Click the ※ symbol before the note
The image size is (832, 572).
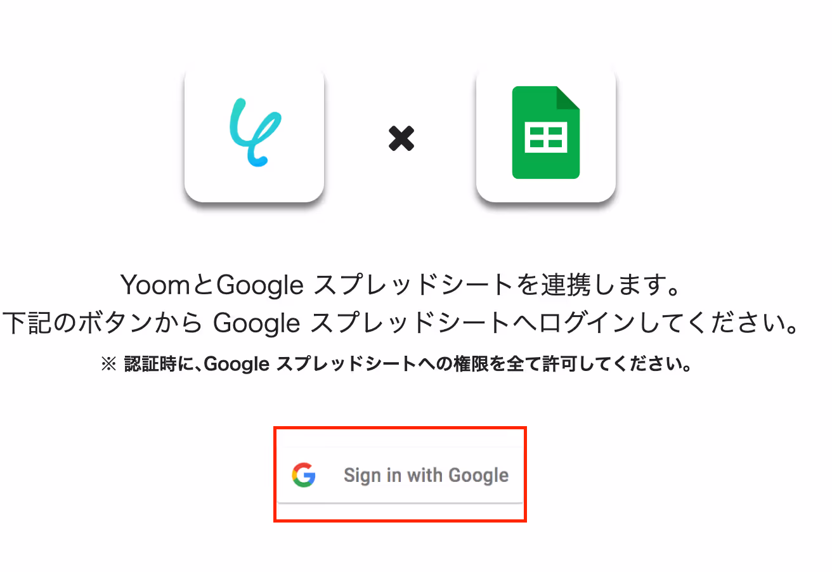109,365
